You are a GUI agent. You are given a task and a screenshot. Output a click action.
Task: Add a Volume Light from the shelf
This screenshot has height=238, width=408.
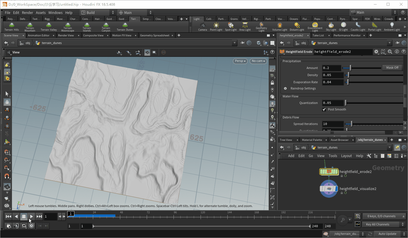(x=280, y=27)
